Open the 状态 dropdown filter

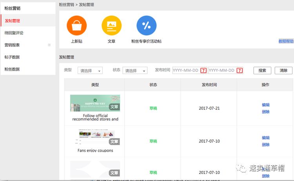[135, 70]
